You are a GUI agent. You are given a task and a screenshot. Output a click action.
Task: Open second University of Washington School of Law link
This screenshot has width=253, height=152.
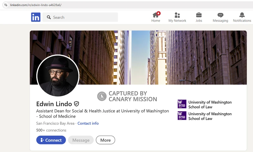pyautogui.click(x=210, y=116)
